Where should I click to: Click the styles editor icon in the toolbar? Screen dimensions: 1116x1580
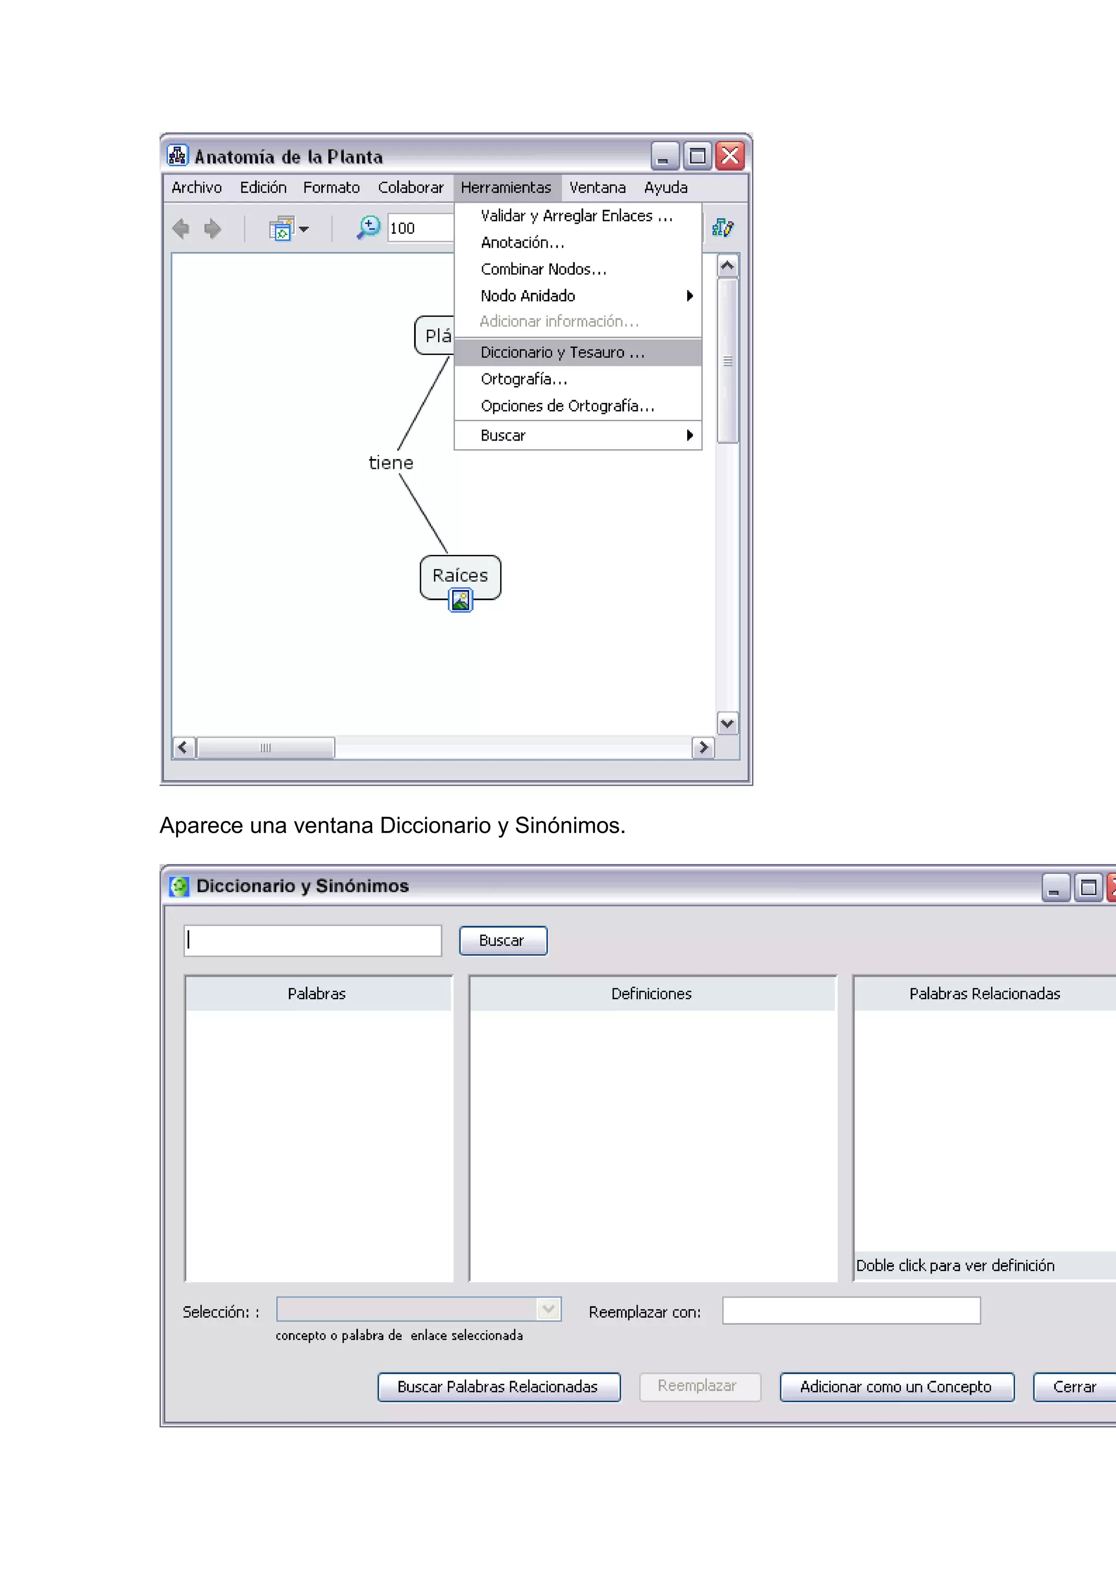(x=723, y=228)
